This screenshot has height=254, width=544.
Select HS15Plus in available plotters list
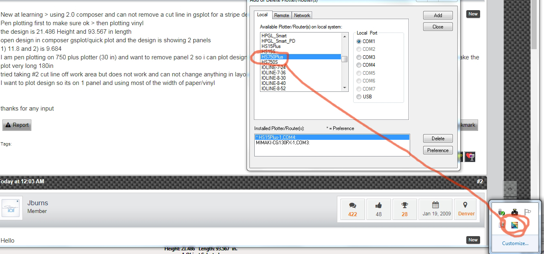301,46
